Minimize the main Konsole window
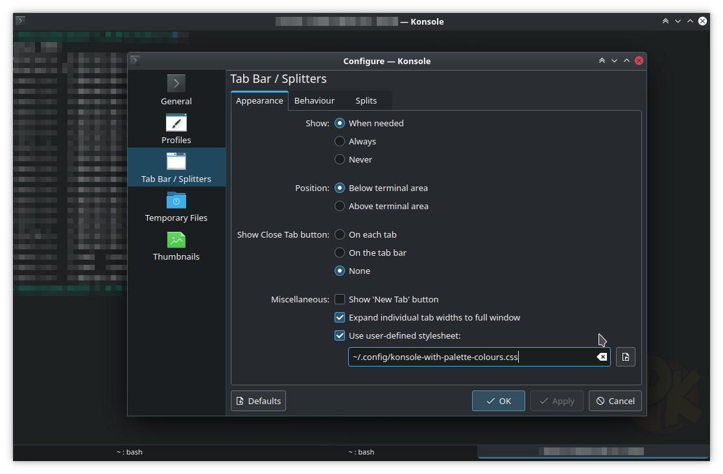This screenshot has height=474, width=723. tap(678, 21)
